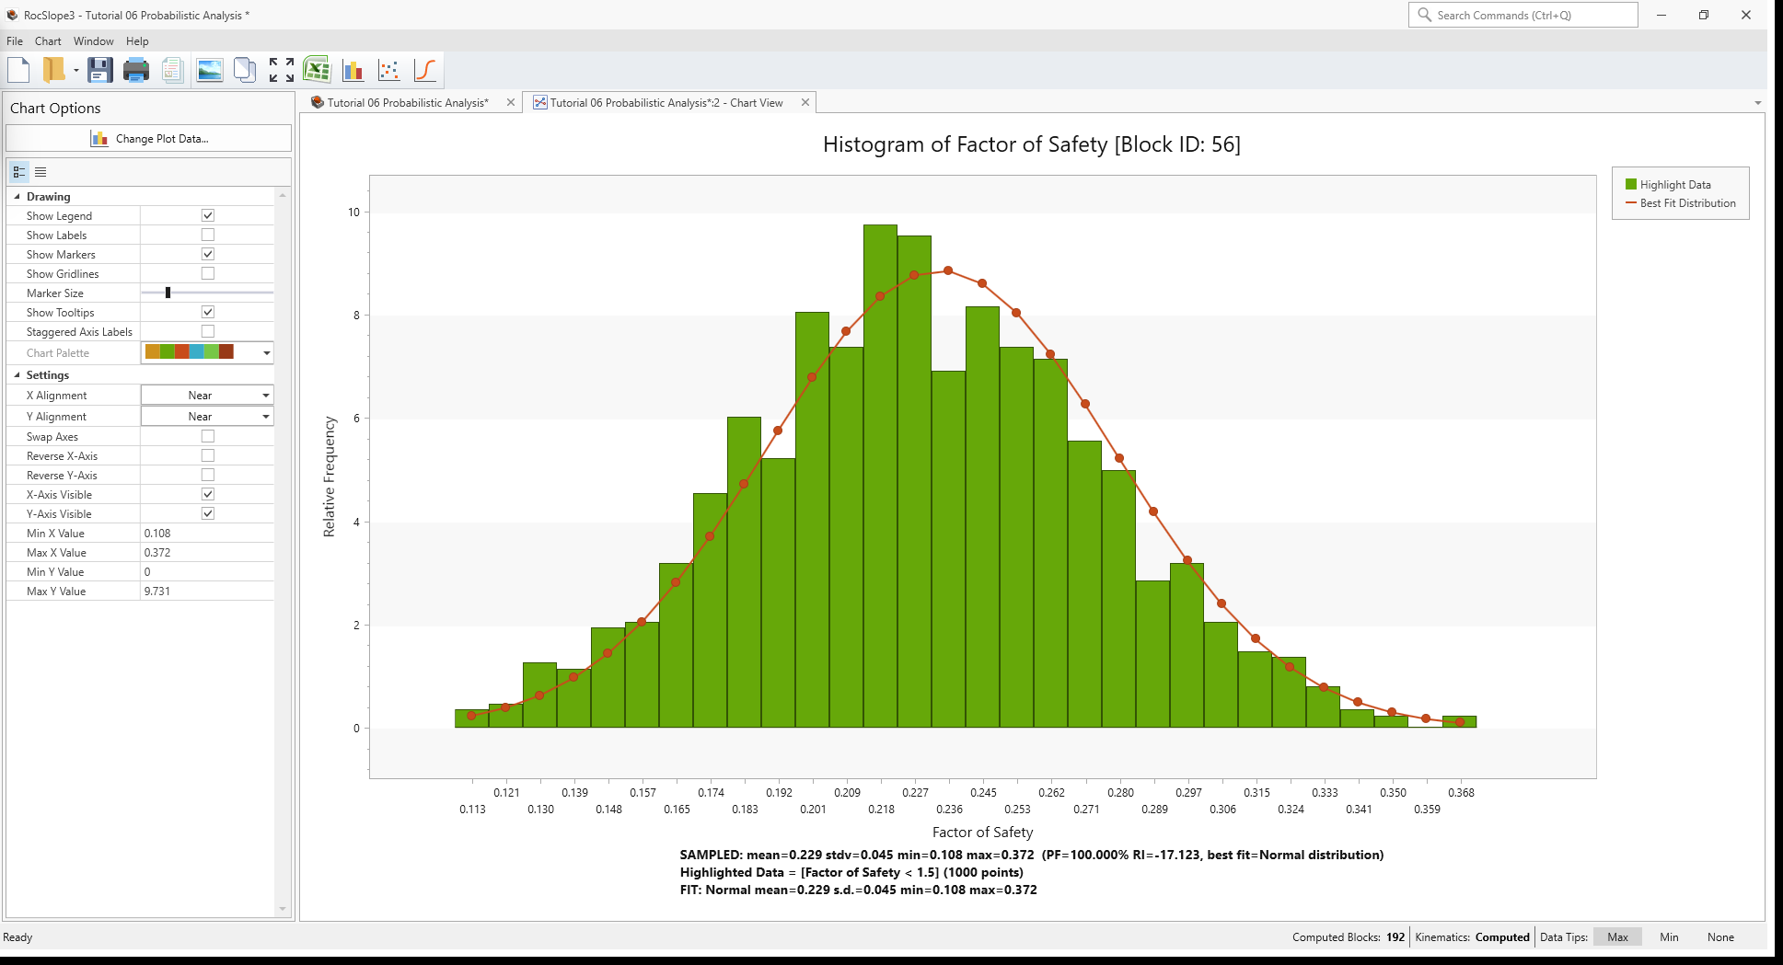Enable Staggered Axis Labels checkbox
The width and height of the screenshot is (1783, 965).
coord(208,331)
